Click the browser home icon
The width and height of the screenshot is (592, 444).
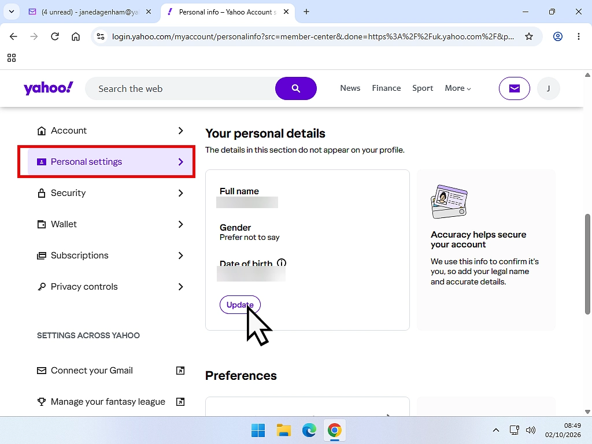76,36
